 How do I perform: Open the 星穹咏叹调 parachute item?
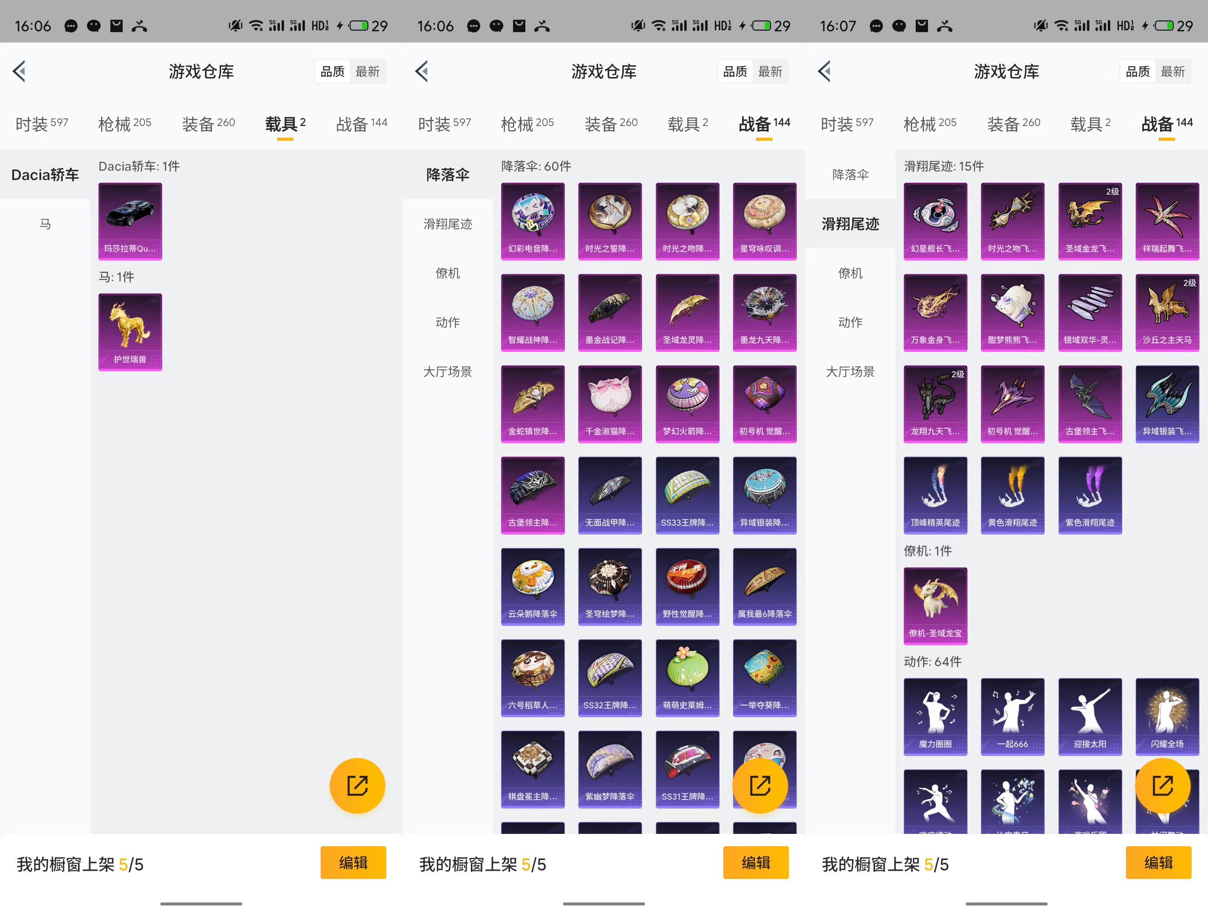(x=765, y=221)
